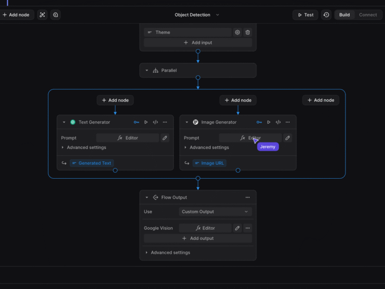Open version history clock icon
Image resolution: width=385 pixels, height=289 pixels.
(x=326, y=15)
